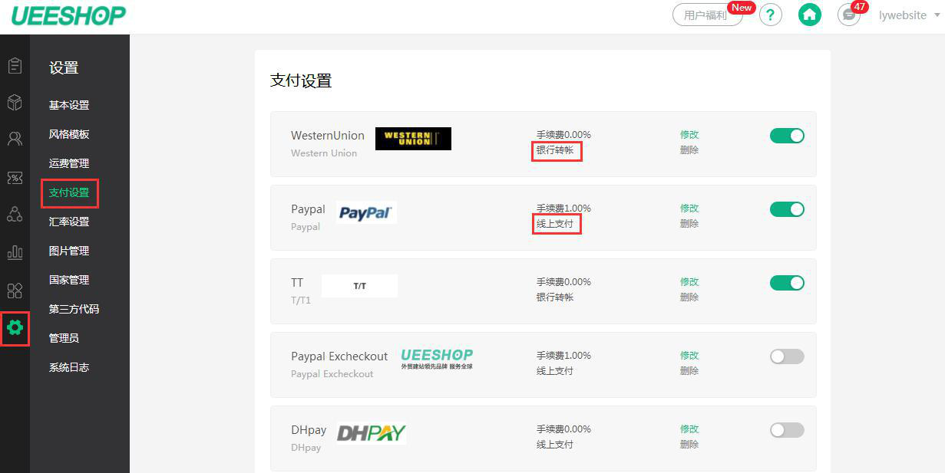This screenshot has width=945, height=473.
Task: Enable the Paypal Excheckout payment toggle
Action: click(x=787, y=356)
